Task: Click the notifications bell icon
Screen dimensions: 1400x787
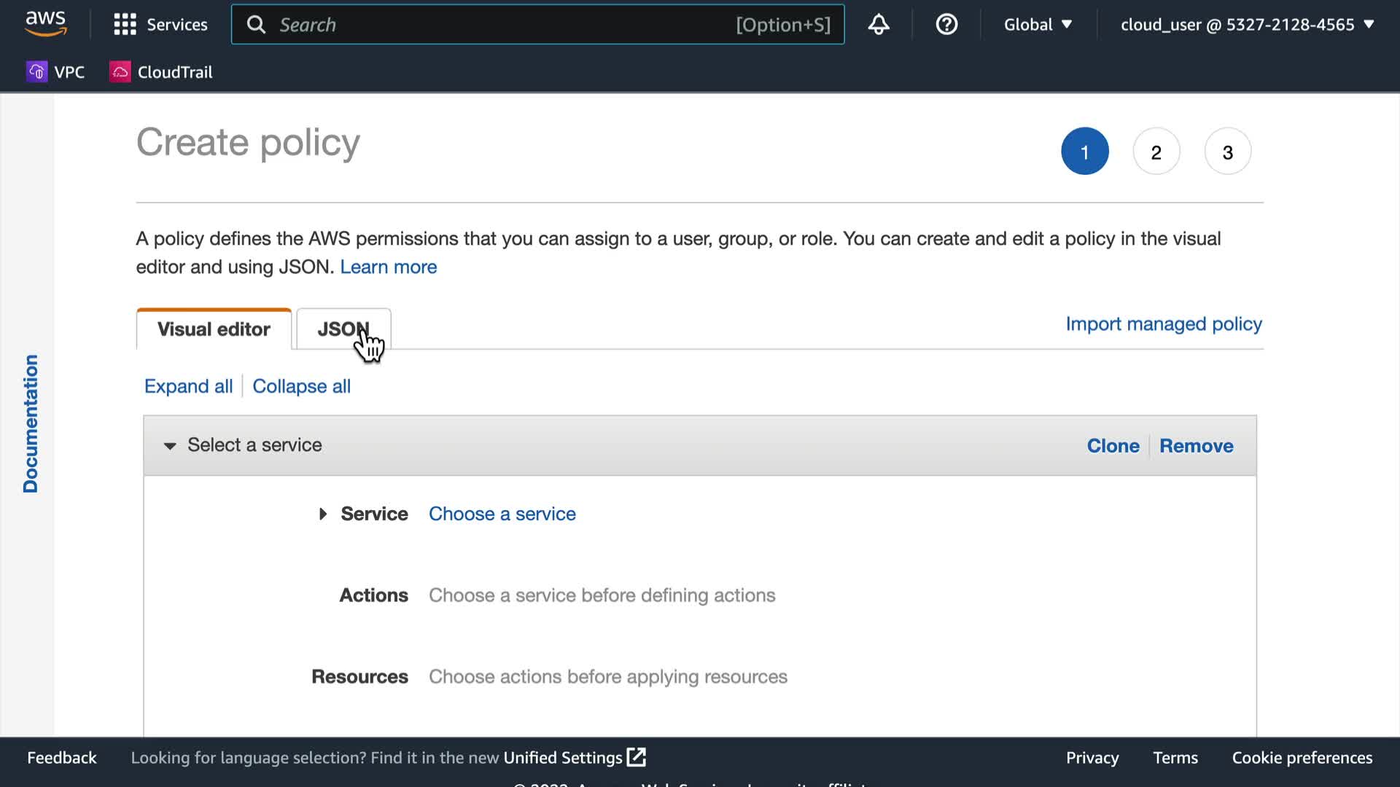Action: point(878,25)
